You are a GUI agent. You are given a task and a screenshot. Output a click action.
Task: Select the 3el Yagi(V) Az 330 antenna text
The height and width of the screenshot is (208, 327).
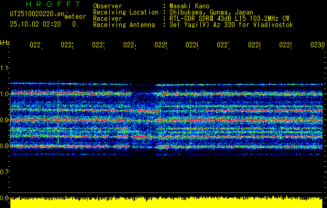pyautogui.click(x=231, y=25)
